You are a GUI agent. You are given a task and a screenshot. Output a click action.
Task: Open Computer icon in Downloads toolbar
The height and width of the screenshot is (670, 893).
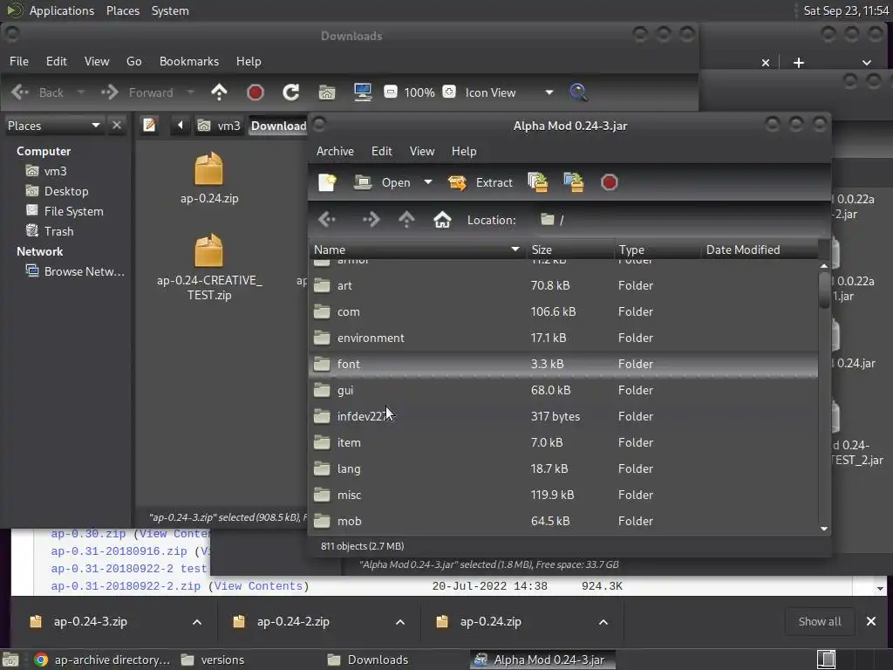click(x=363, y=92)
